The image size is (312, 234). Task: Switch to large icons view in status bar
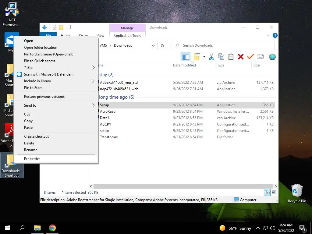[x=274, y=192]
